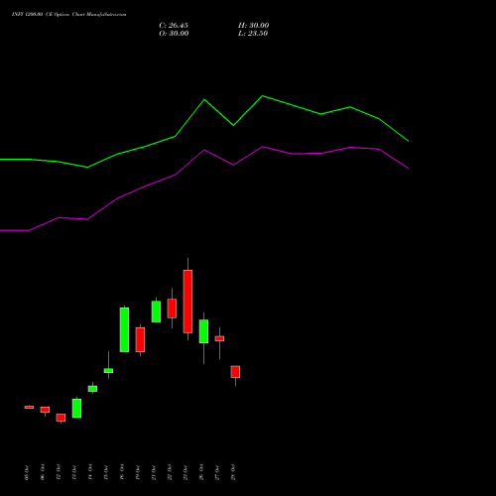Select the '12 Oct' date label
The width and height of the screenshot is (496, 496).
coord(59,472)
